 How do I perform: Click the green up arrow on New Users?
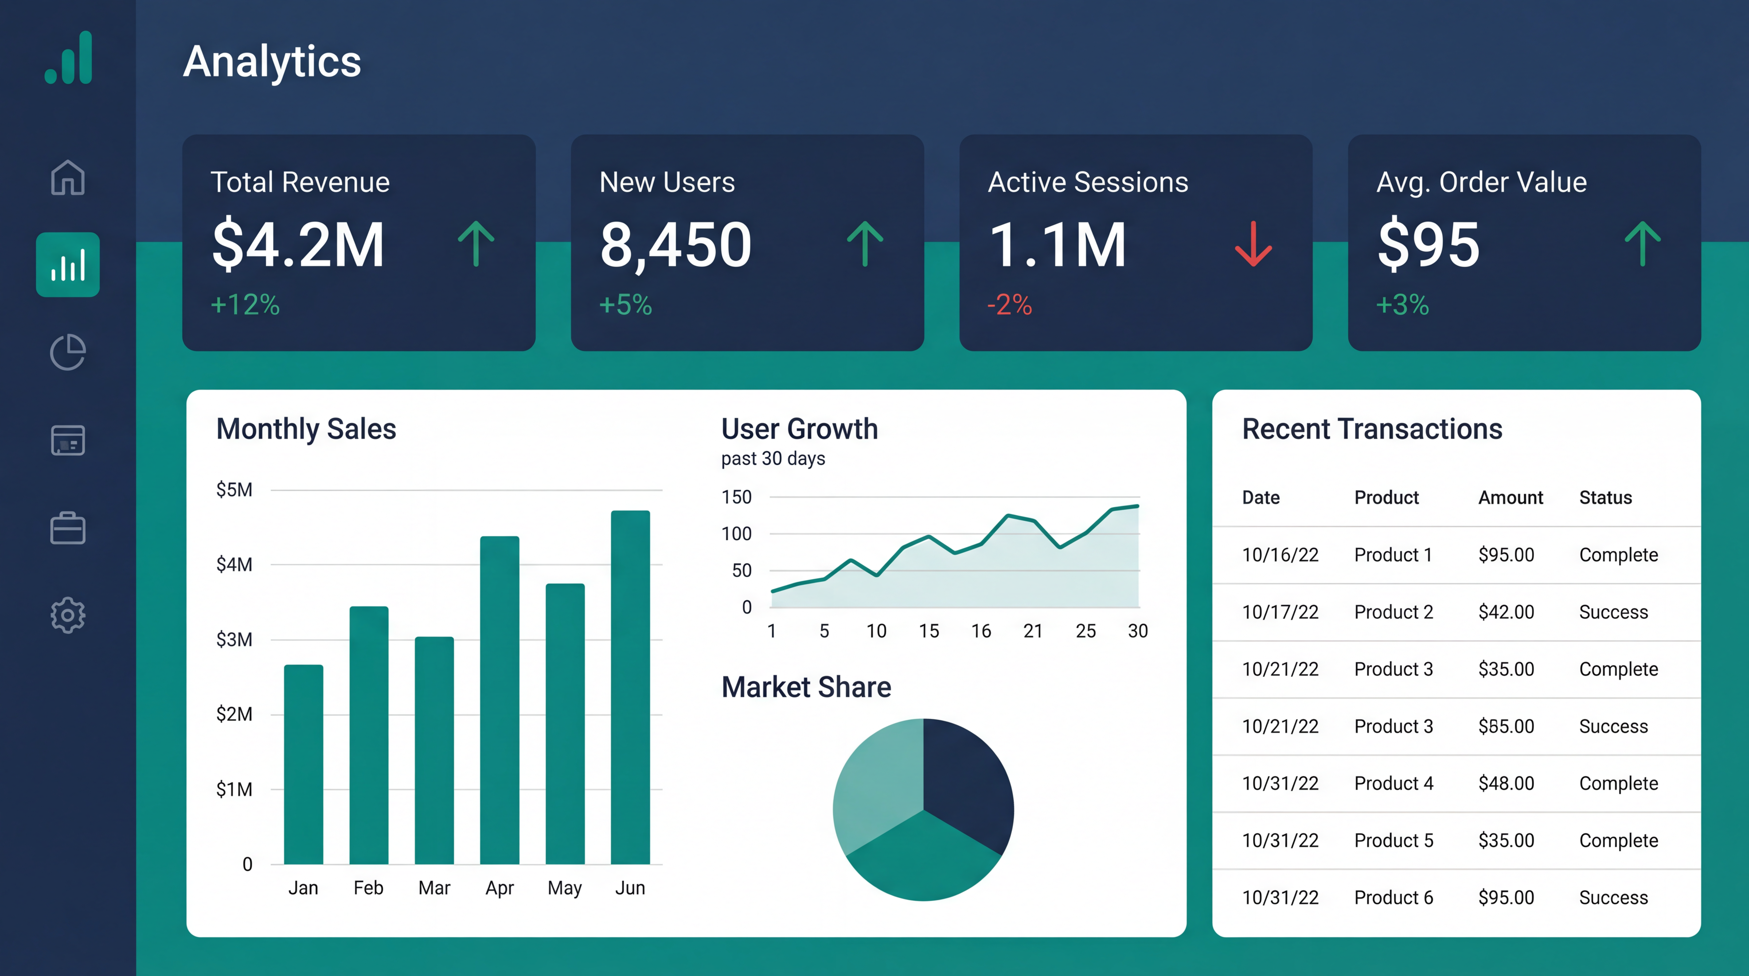[865, 244]
